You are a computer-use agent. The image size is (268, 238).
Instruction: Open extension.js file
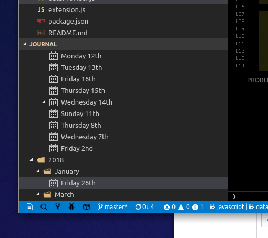(x=123, y=9)
